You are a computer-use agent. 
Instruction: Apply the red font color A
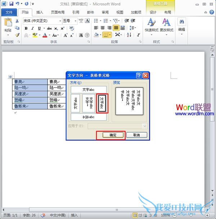pyautogui.click(x=45, y=35)
